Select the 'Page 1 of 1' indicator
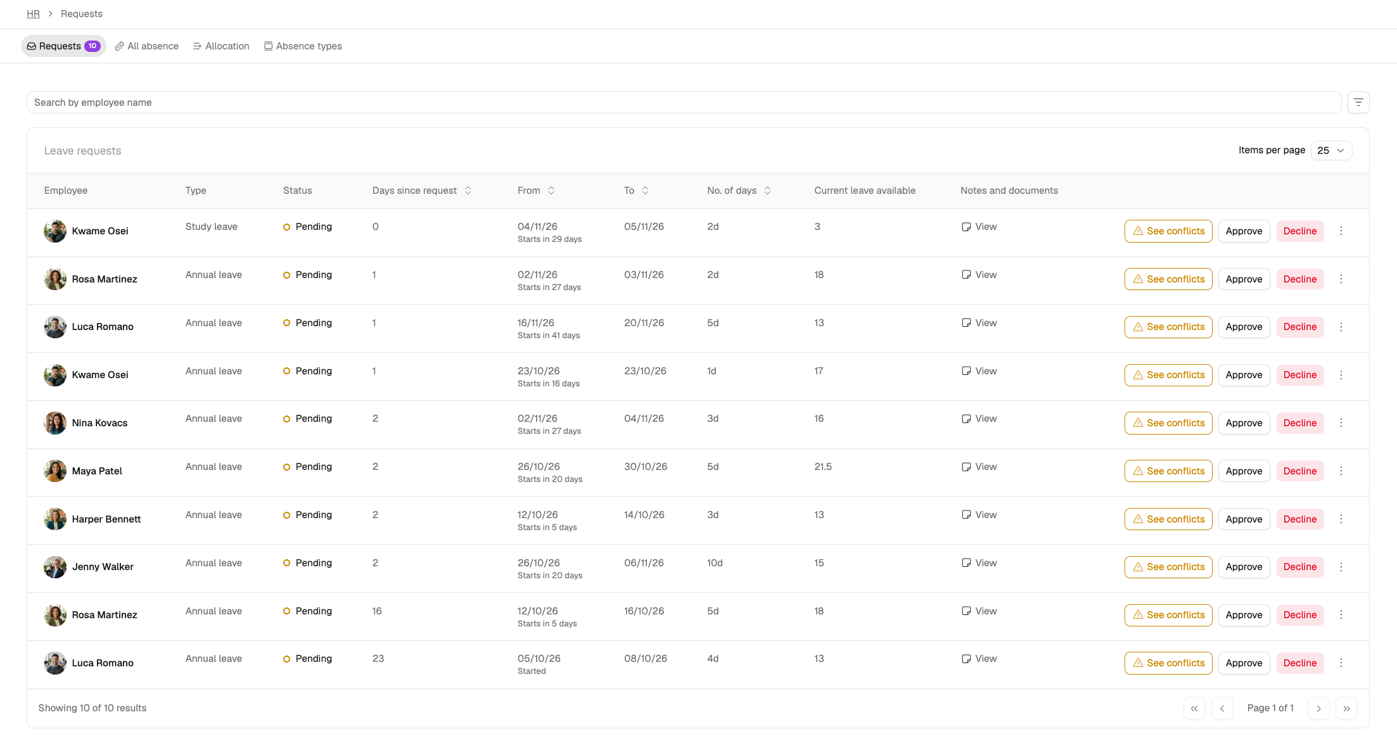This screenshot has width=1397, height=755. pos(1270,708)
